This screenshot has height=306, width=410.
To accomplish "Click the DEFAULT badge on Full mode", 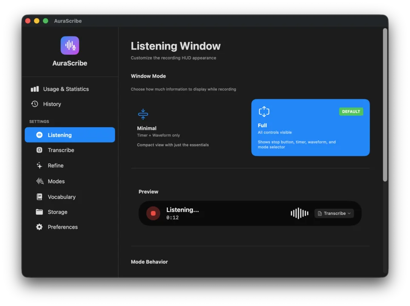I will click(x=351, y=111).
